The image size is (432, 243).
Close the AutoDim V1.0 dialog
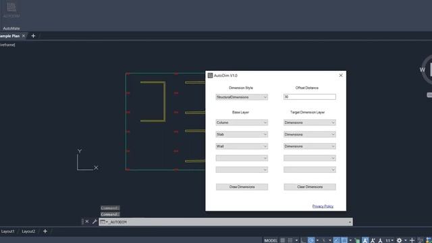[x=341, y=75]
